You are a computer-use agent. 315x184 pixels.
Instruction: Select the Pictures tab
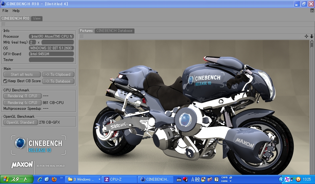coord(86,31)
